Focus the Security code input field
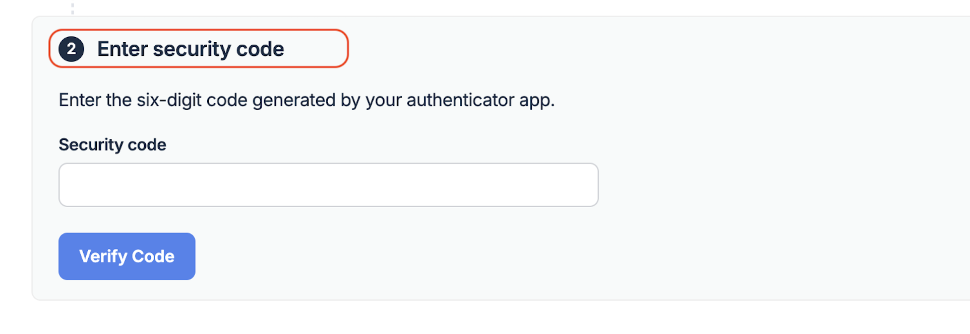This screenshot has height=334, width=970. (x=328, y=185)
